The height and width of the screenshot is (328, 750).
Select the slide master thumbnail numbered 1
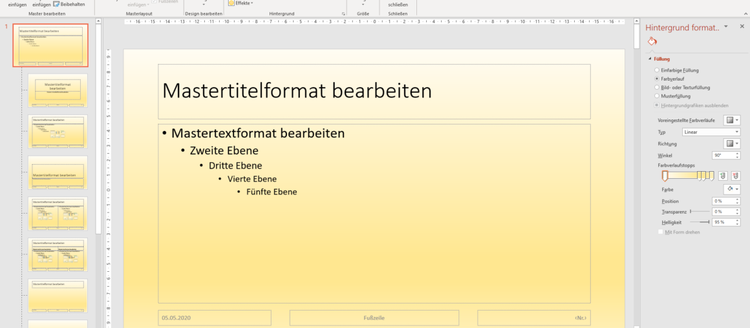(50, 45)
